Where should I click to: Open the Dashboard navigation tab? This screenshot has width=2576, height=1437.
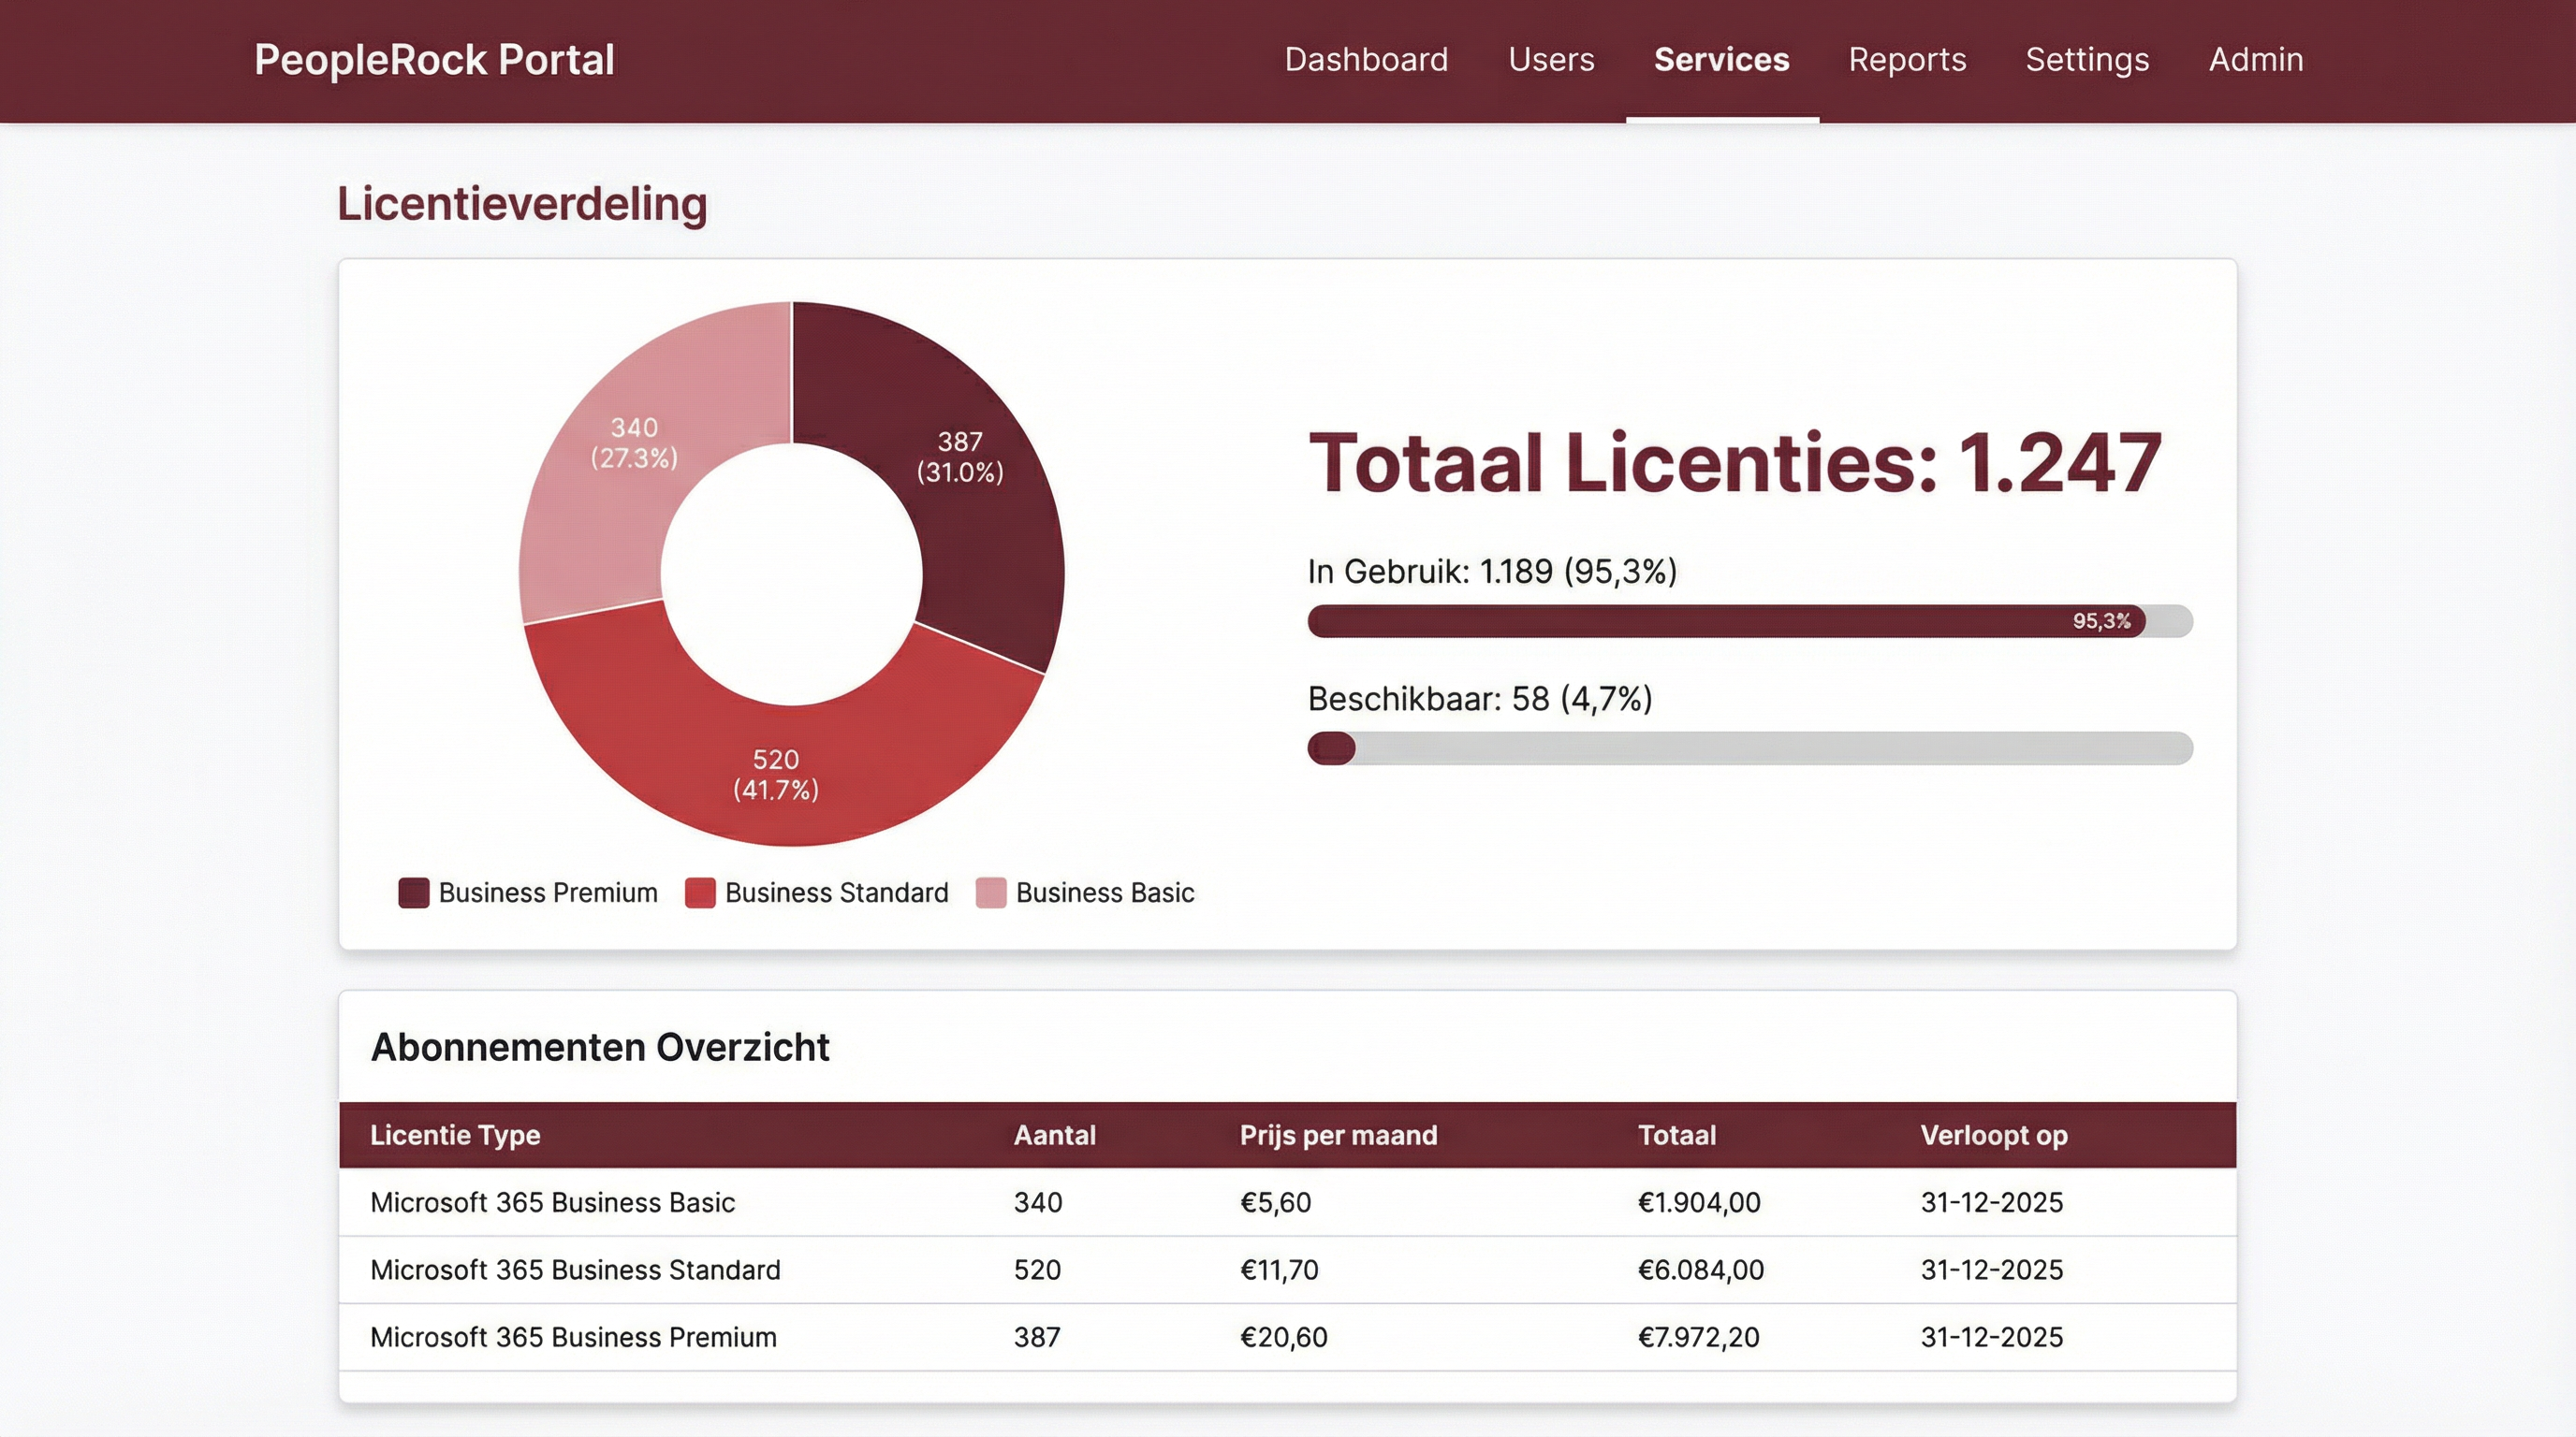pyautogui.click(x=1366, y=60)
